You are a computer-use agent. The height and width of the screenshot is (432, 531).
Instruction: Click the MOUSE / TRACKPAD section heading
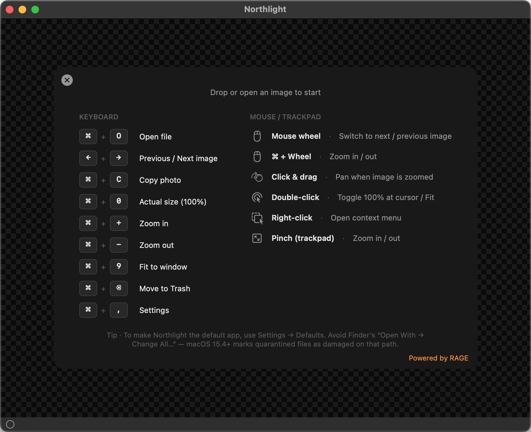coord(285,117)
